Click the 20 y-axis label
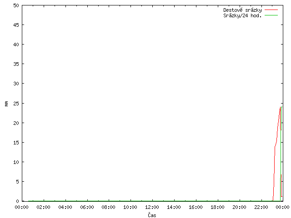 16,123
